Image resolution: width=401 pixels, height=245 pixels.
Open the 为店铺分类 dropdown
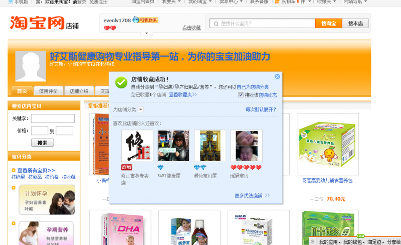click(141, 109)
